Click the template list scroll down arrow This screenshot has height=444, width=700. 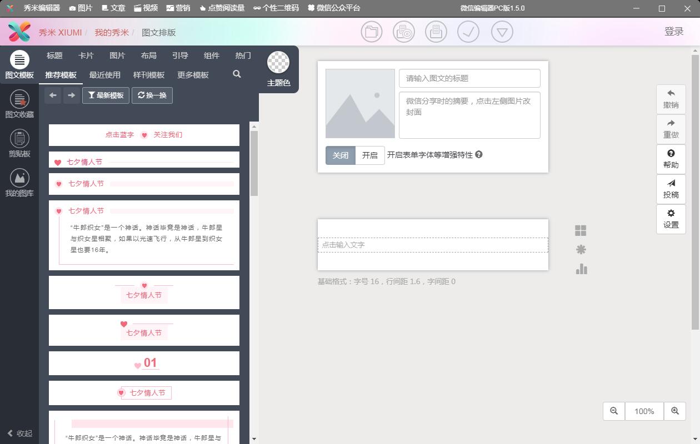click(x=254, y=438)
